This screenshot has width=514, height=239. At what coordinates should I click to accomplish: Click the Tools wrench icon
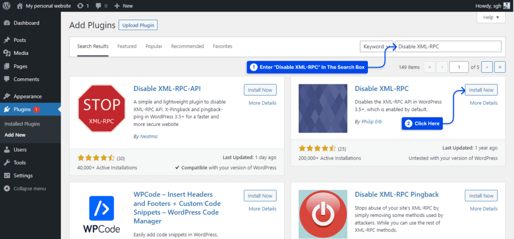pos(7,163)
